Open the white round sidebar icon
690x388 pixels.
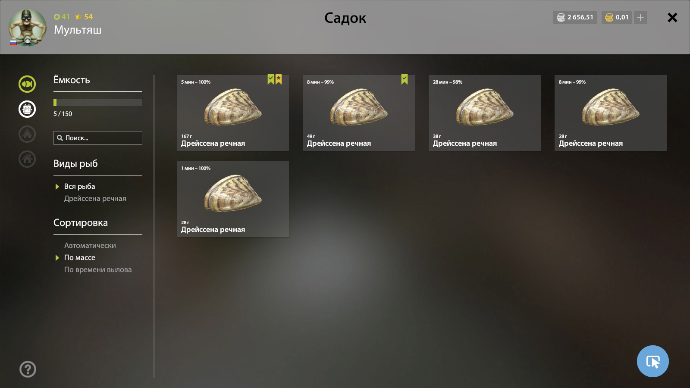tap(27, 109)
